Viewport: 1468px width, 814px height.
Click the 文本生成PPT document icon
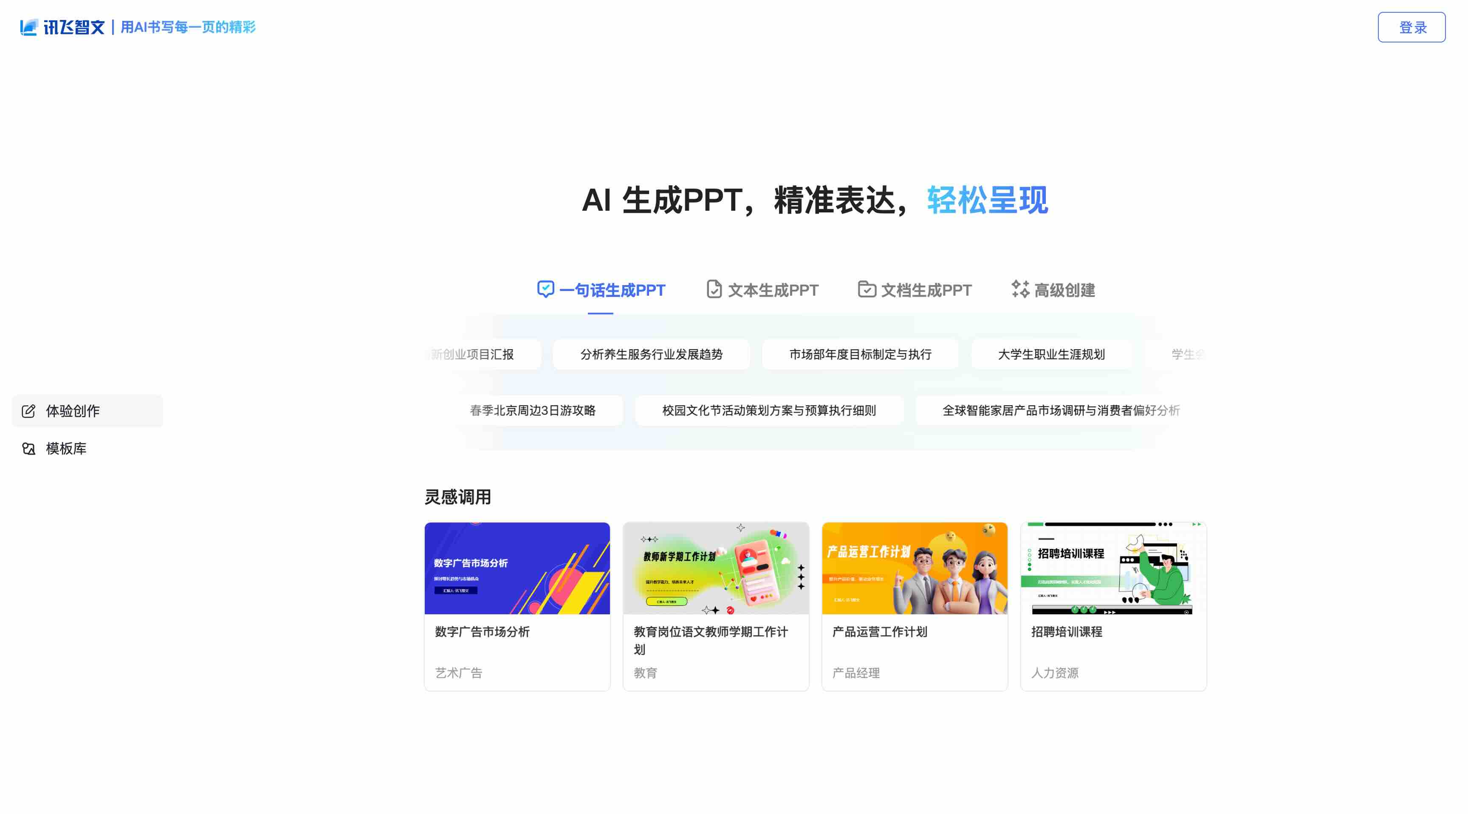[x=714, y=290]
